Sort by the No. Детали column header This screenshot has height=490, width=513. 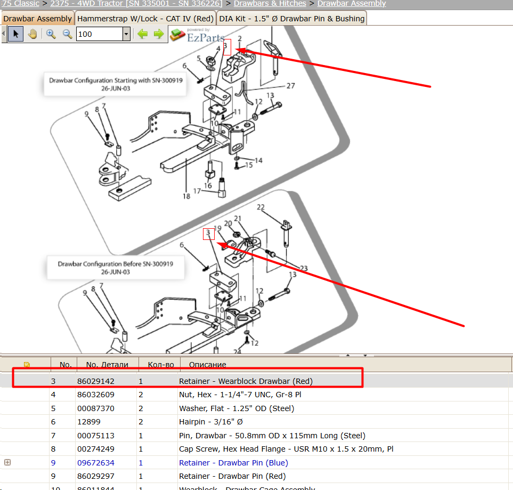point(107,365)
